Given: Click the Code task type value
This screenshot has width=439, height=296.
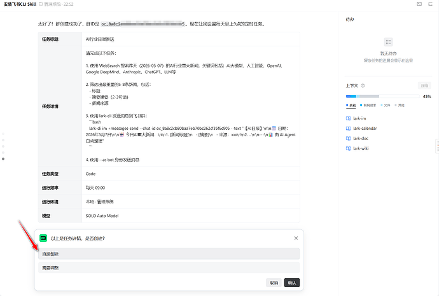Looking at the screenshot, I should pos(90,174).
